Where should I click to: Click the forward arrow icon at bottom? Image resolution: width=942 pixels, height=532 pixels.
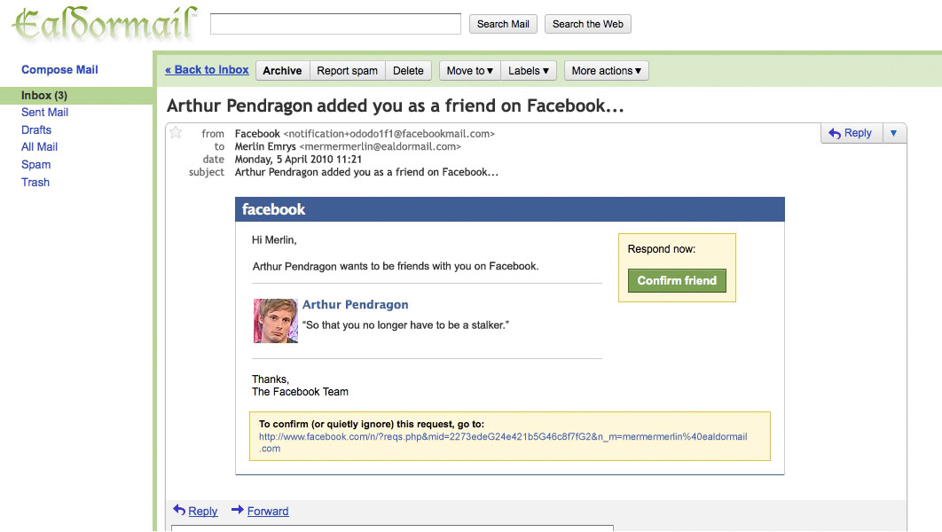238,510
